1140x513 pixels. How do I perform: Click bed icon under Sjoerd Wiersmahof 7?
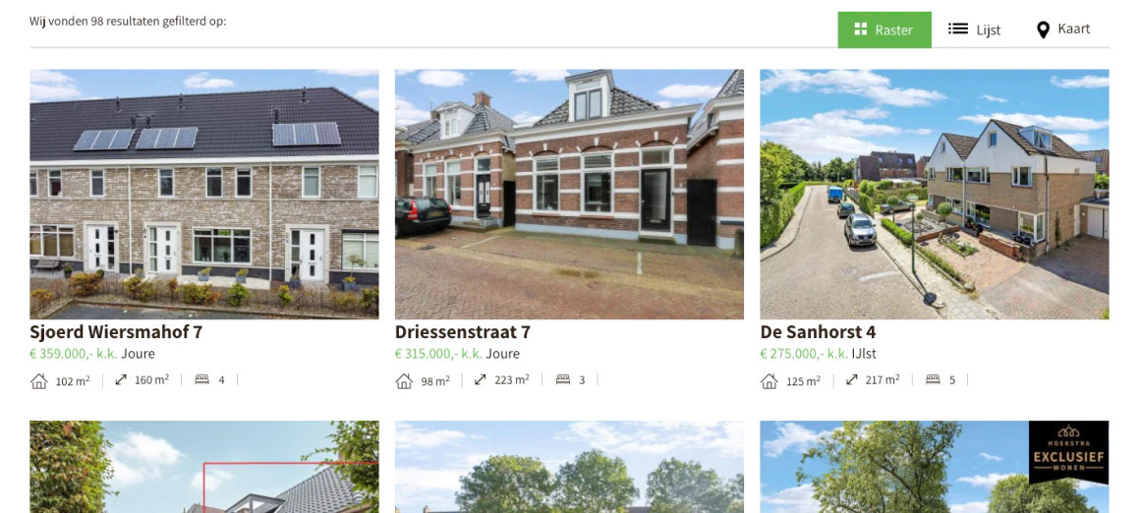(x=202, y=379)
